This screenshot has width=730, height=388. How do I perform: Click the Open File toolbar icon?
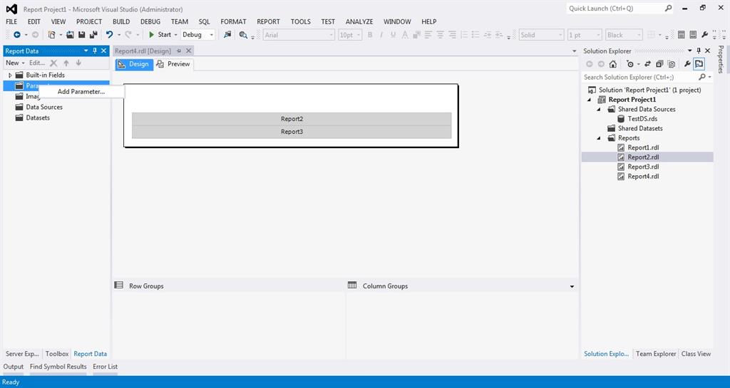(71, 35)
